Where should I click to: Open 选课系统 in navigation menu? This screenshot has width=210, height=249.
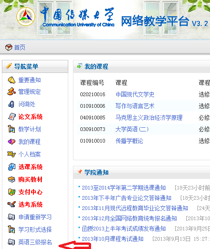point(30,167)
